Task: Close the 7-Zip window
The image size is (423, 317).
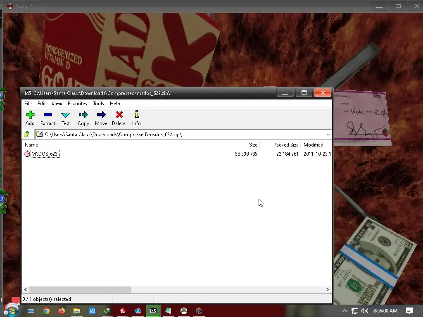Action: (x=323, y=93)
